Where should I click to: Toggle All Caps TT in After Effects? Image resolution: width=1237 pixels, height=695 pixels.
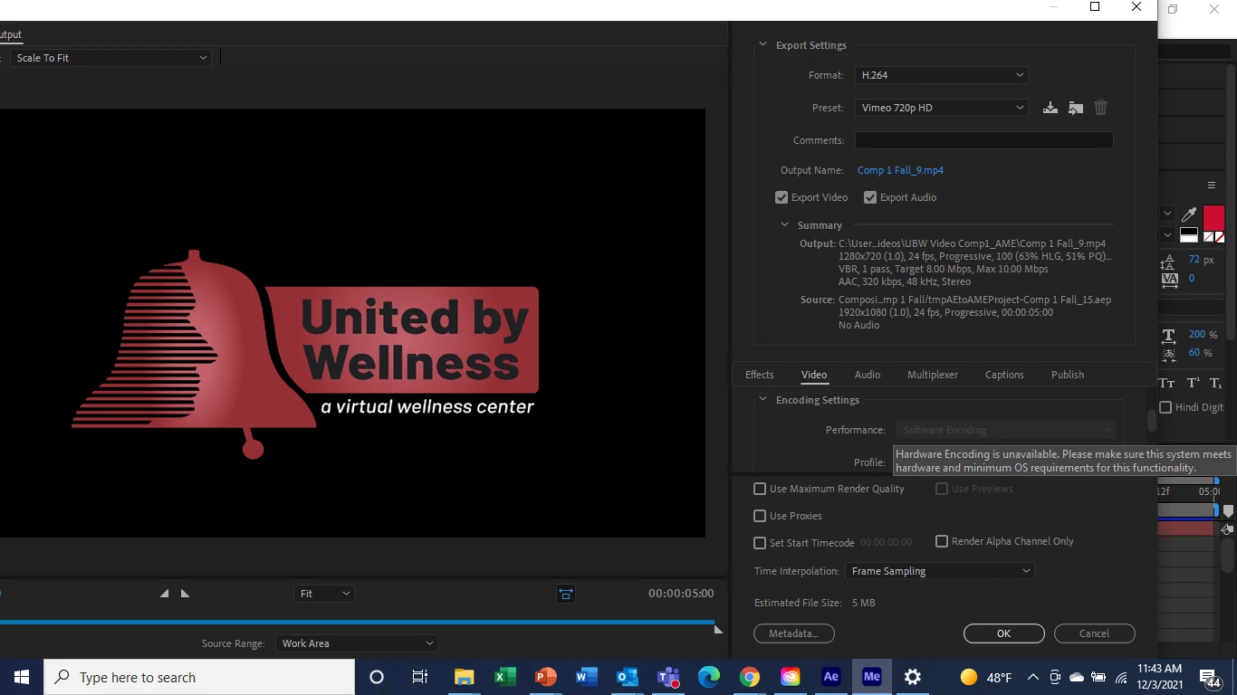1167,383
